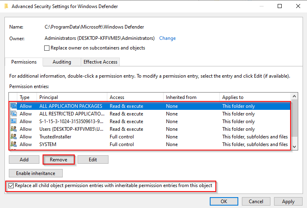Click the Cancel button
The image size is (307, 208).
pyautogui.click(x=256, y=201)
